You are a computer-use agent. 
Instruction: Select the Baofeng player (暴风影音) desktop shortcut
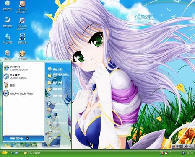22,39
